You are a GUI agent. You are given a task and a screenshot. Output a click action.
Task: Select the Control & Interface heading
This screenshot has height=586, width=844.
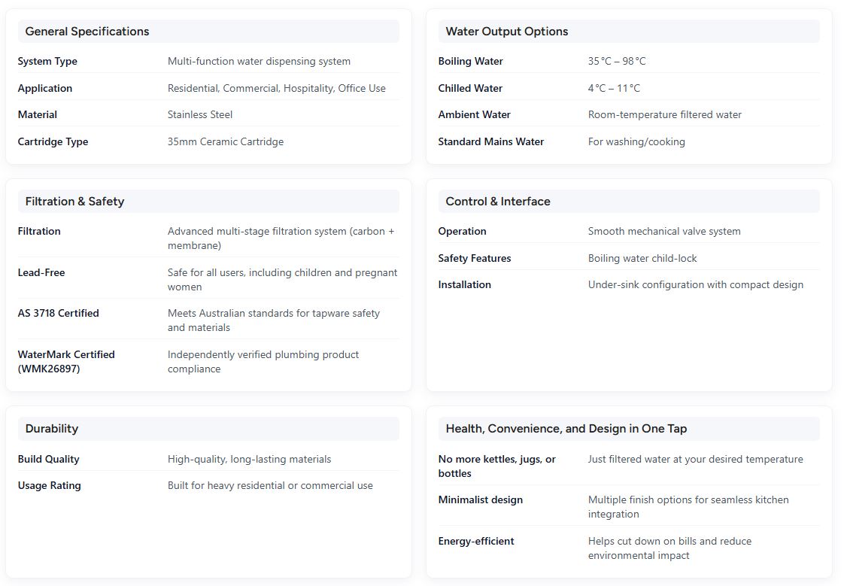498,202
